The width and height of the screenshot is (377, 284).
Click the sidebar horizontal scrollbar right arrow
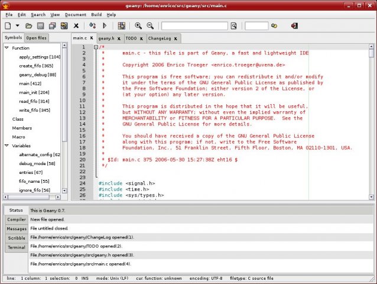point(58,197)
